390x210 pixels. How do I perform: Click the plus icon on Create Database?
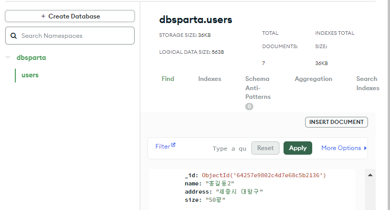coord(43,16)
